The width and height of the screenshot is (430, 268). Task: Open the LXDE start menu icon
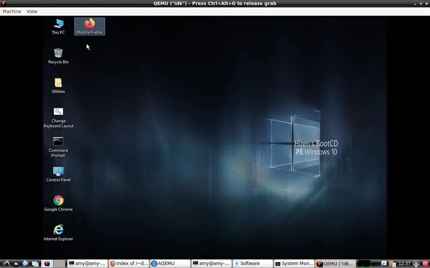pos(6,264)
